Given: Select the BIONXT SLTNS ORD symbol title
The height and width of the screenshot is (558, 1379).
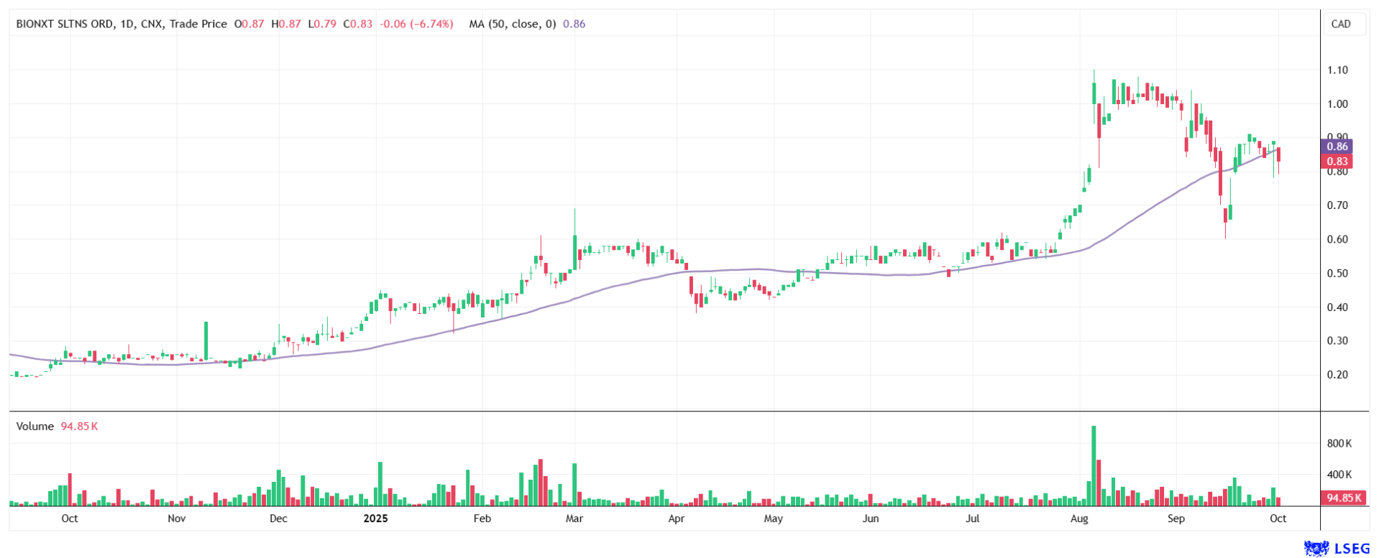Looking at the screenshot, I should [x=65, y=24].
